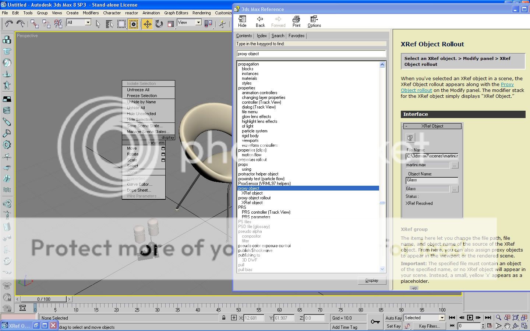Open the Options dropdown in help window
Viewport: 530px width, 331px height.
pos(314,21)
